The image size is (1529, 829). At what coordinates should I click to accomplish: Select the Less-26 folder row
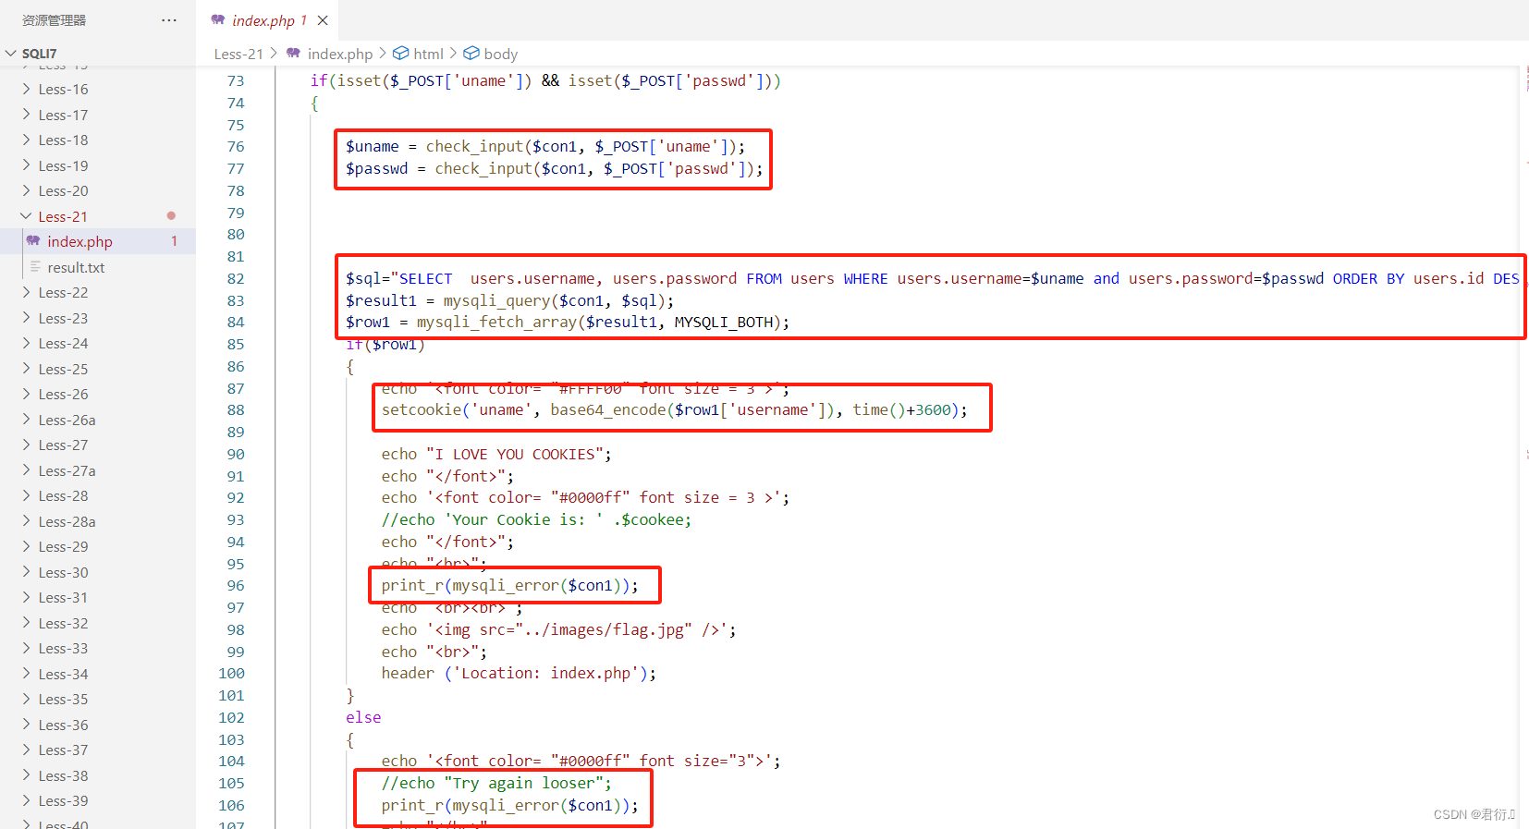coord(98,394)
